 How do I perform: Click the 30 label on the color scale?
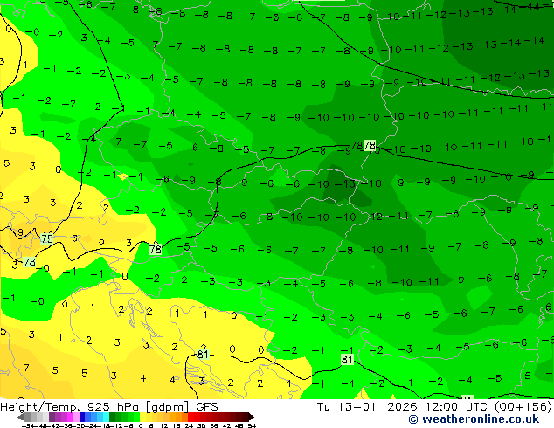(x=202, y=425)
